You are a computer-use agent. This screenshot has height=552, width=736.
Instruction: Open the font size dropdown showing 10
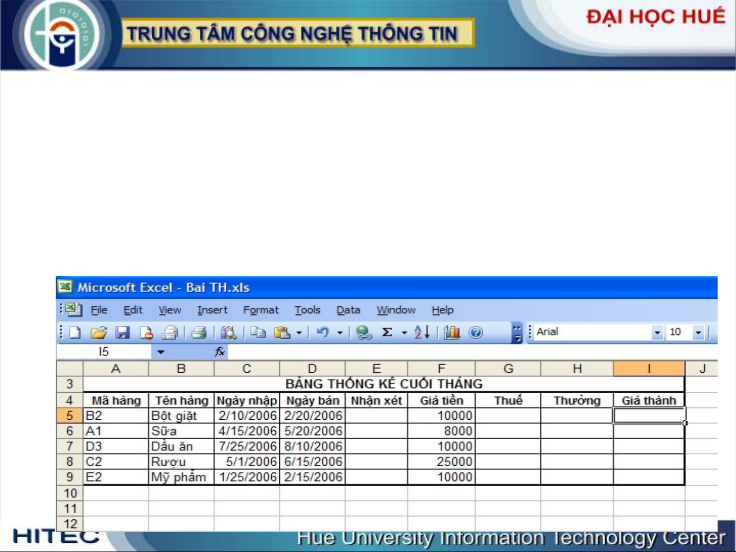698,333
